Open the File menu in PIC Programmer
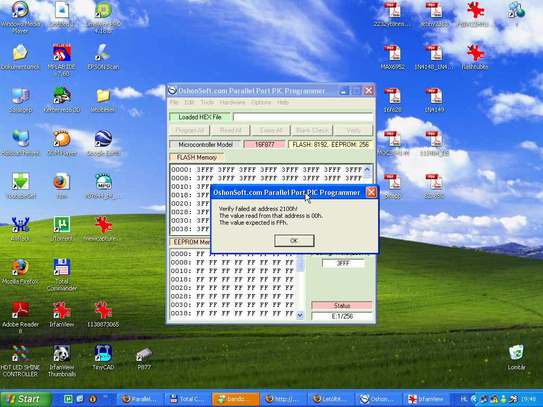Image resolution: width=543 pixels, height=407 pixels. coord(174,102)
